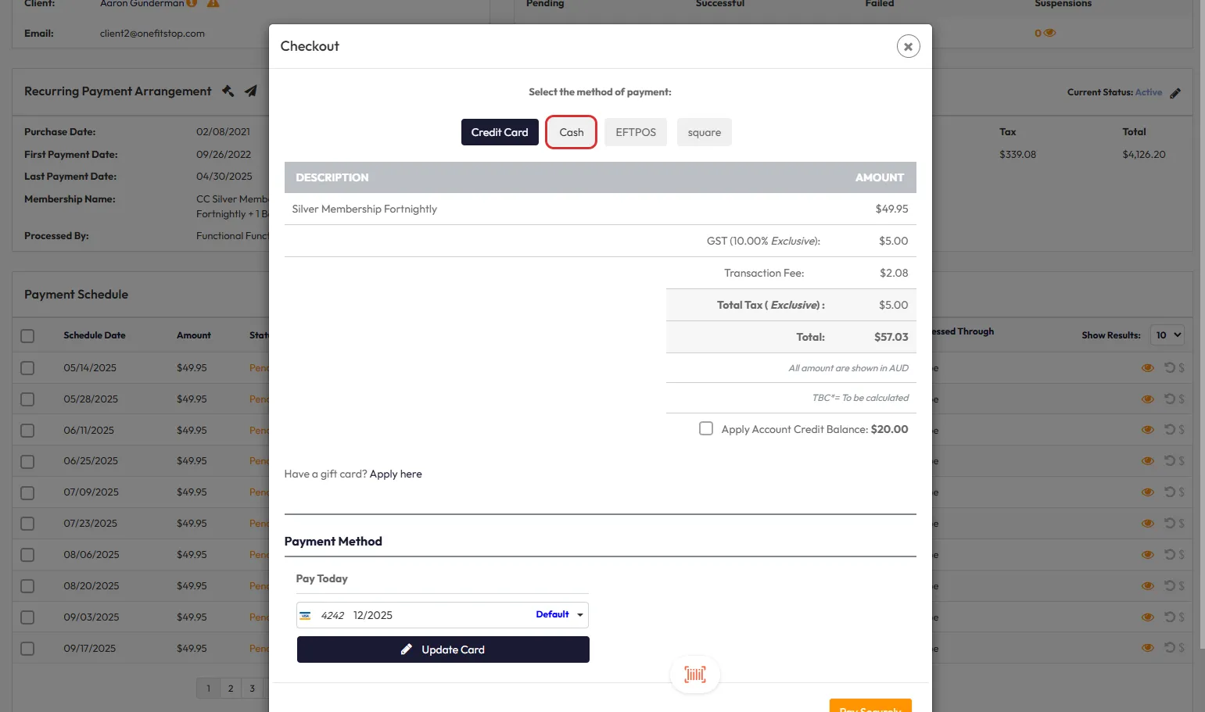Screen dimensions: 1205x712
Task: Click the undo arrow icon in 08/06/2025 row
Action: (1169, 555)
